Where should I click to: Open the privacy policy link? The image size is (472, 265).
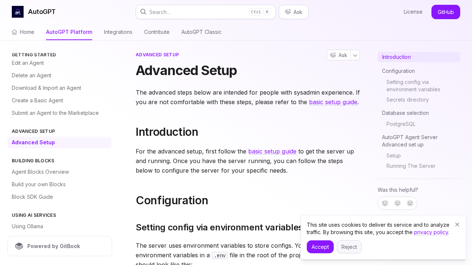(431, 232)
